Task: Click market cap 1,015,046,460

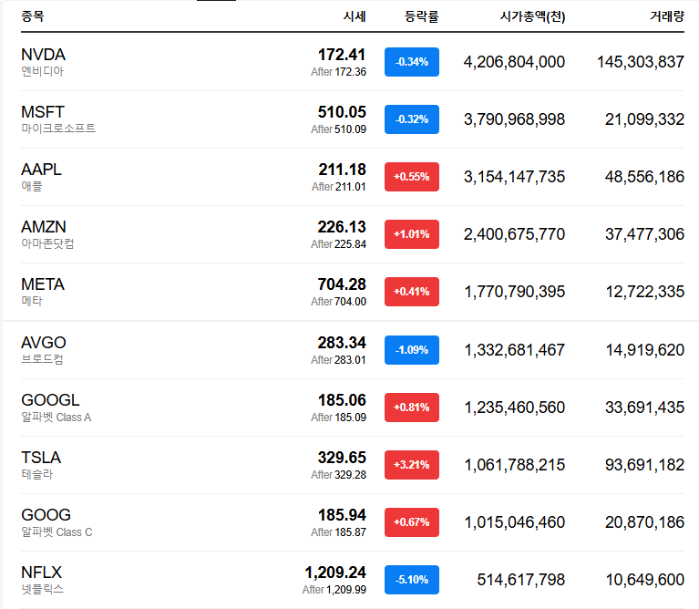Action: pos(515,522)
